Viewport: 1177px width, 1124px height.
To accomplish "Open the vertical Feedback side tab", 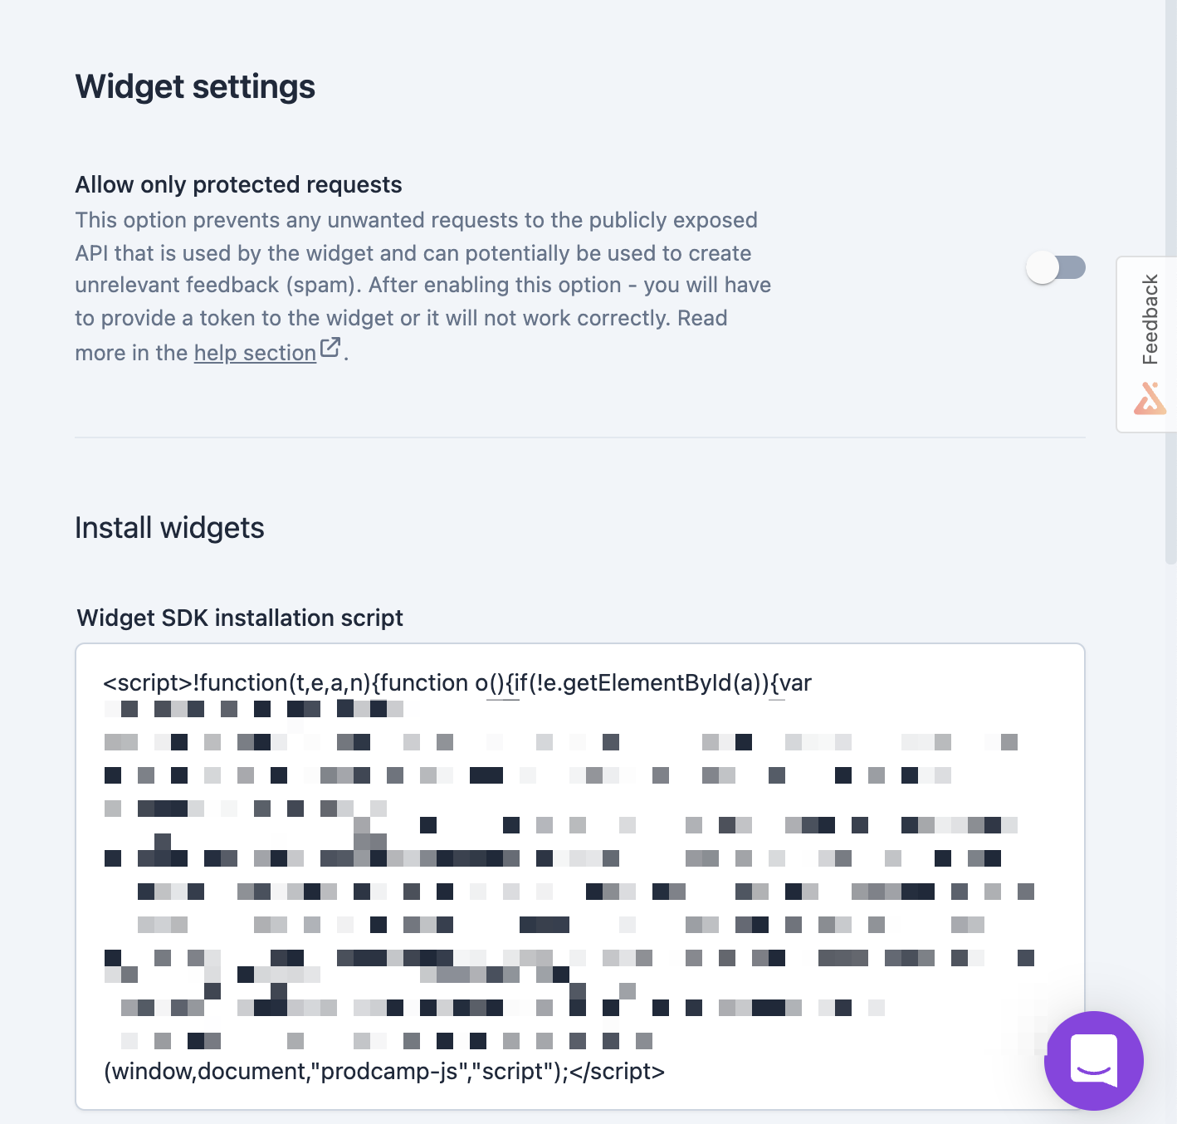I will tap(1147, 345).
